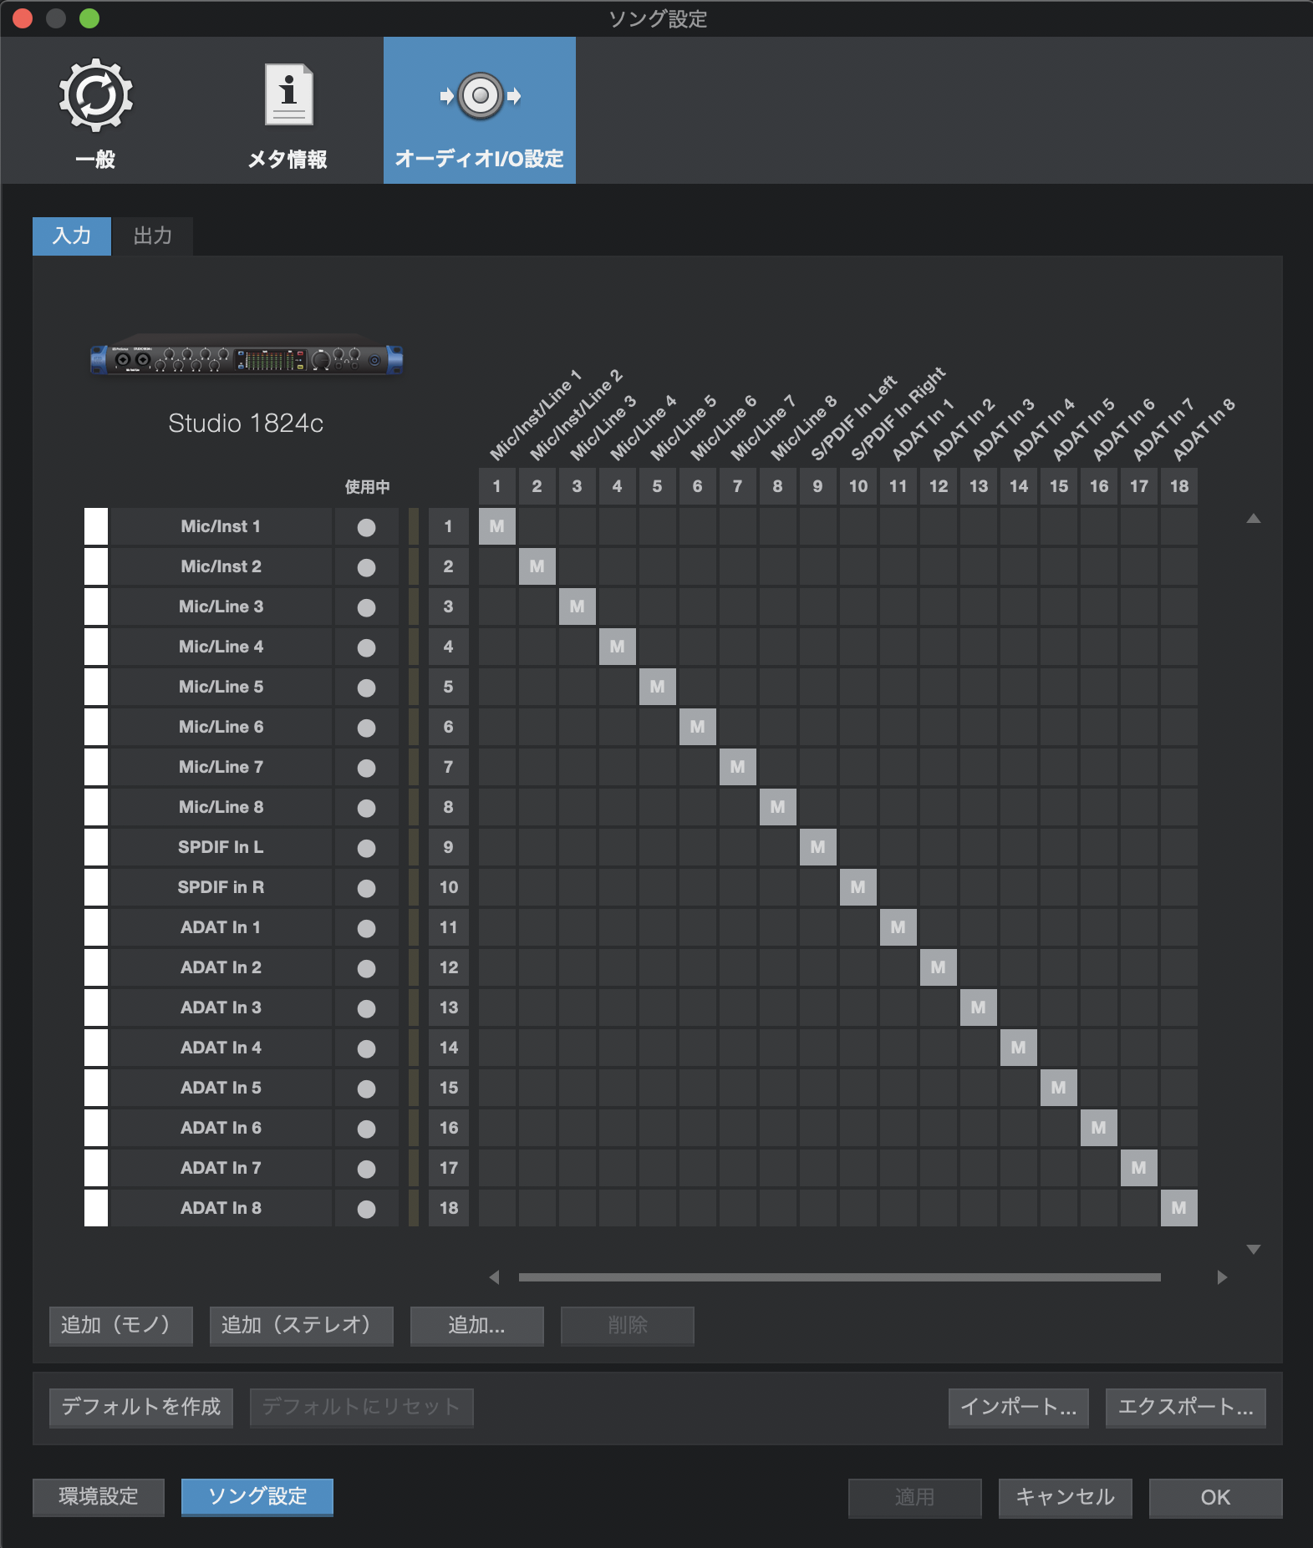
Task: Click the キャンセル cancel button
Action: 1066,1497
